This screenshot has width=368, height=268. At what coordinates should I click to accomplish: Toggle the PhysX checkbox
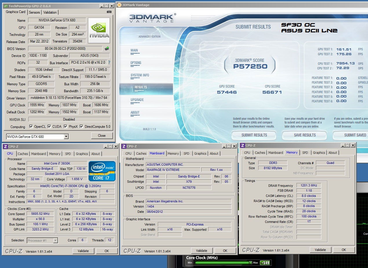coord(66,127)
